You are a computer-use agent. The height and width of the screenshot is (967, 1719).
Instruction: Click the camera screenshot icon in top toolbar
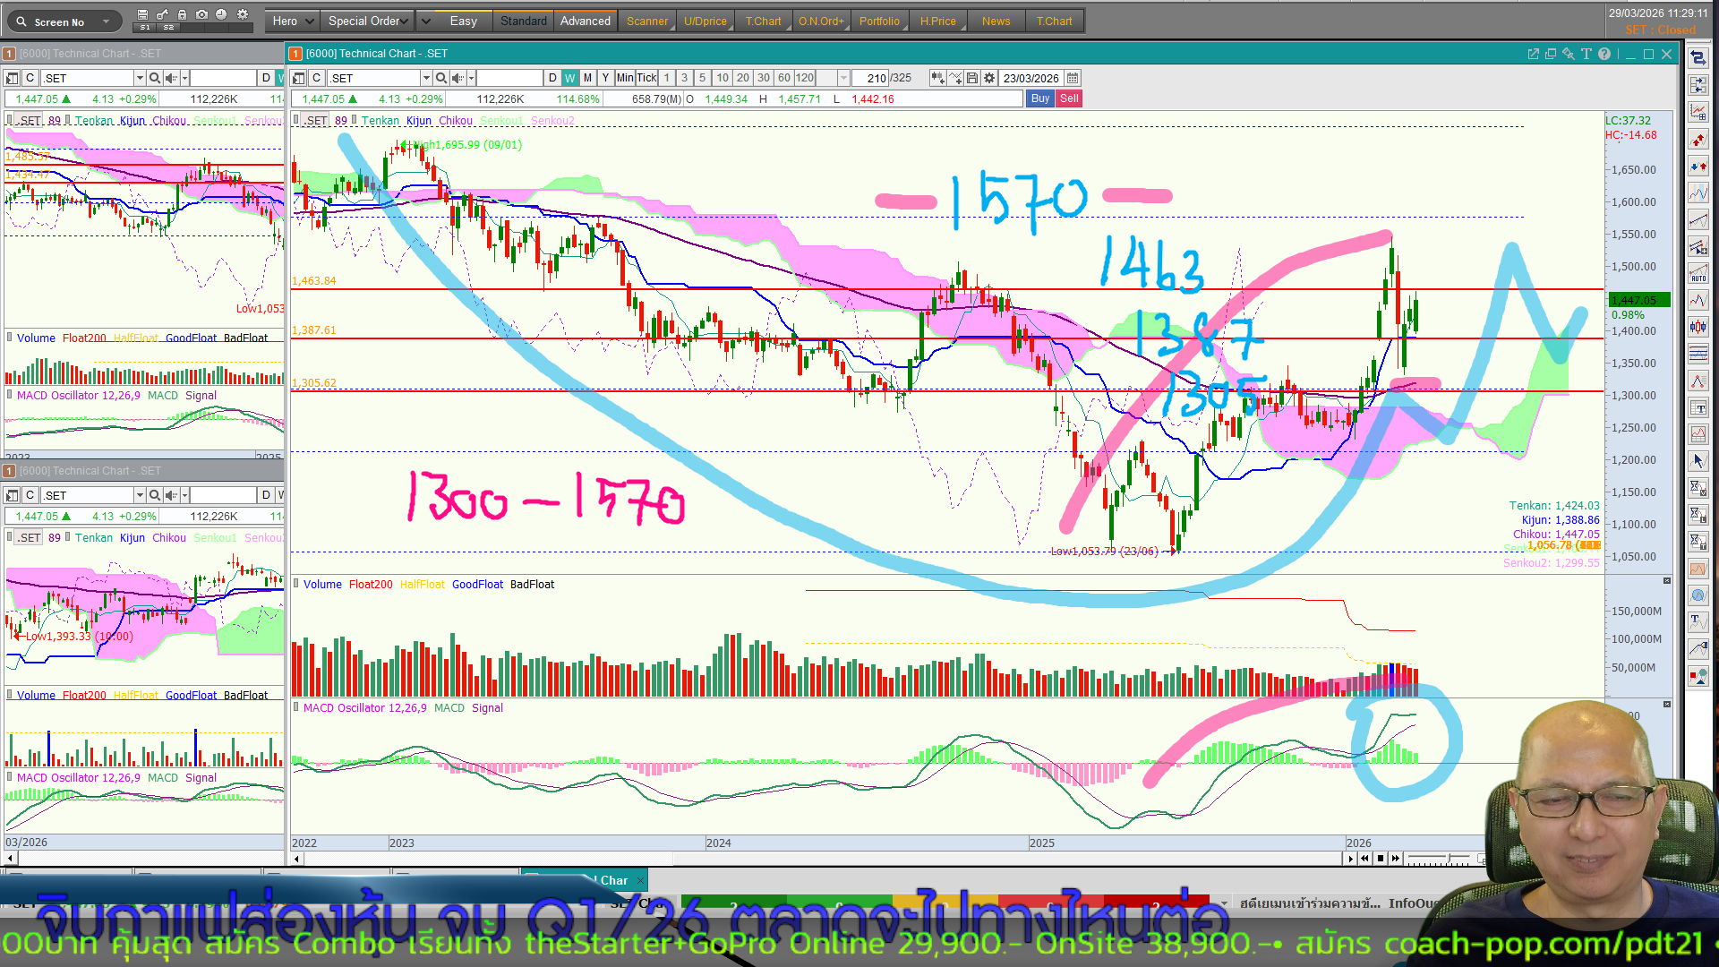201,14
